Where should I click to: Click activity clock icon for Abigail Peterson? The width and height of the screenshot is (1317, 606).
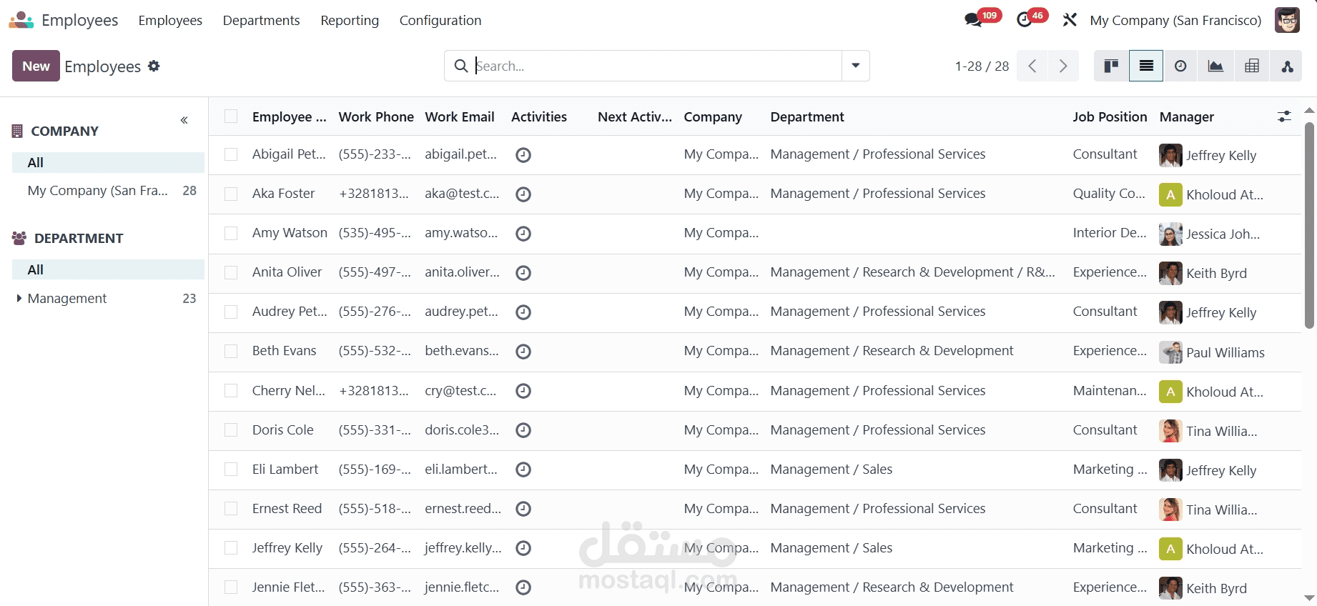click(523, 154)
